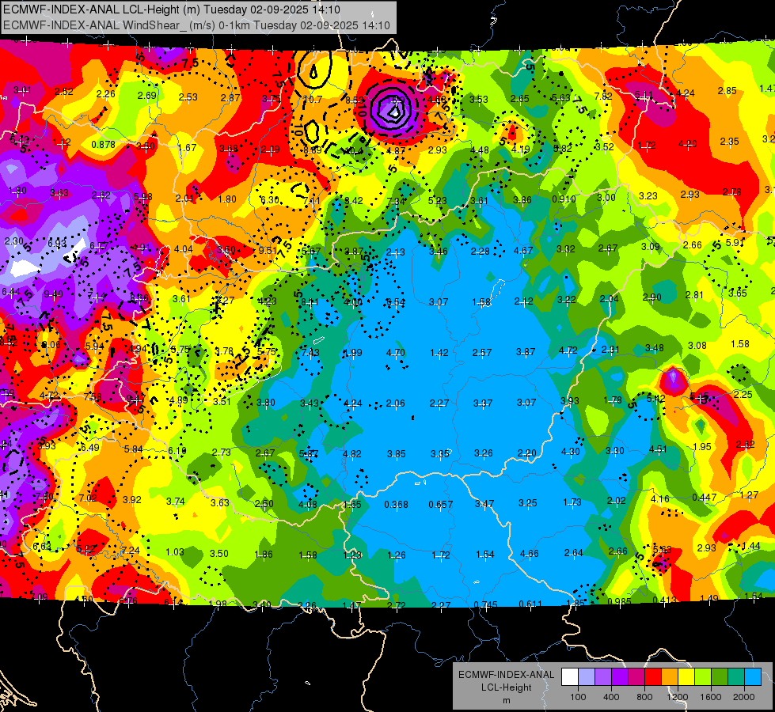This screenshot has width=775, height=712.
Task: Click the wind shear value 3.74
Action: click(x=176, y=502)
